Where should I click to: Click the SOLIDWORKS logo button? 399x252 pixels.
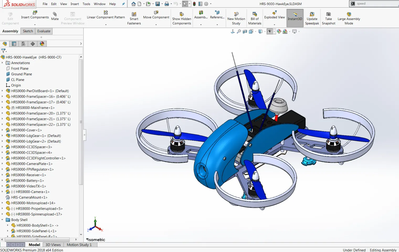pos(19,4)
